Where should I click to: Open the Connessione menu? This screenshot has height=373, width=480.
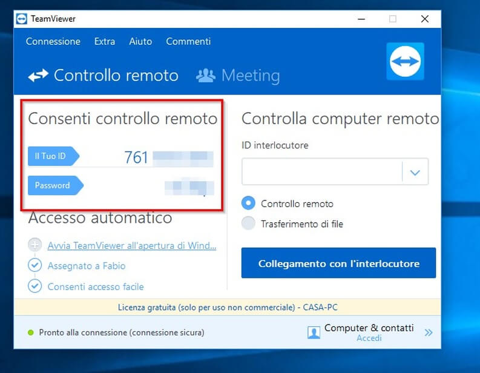pos(53,41)
